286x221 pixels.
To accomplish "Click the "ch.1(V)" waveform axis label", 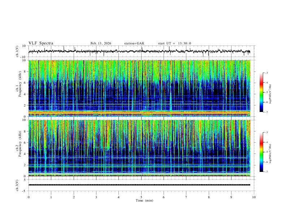I will (17, 51).
